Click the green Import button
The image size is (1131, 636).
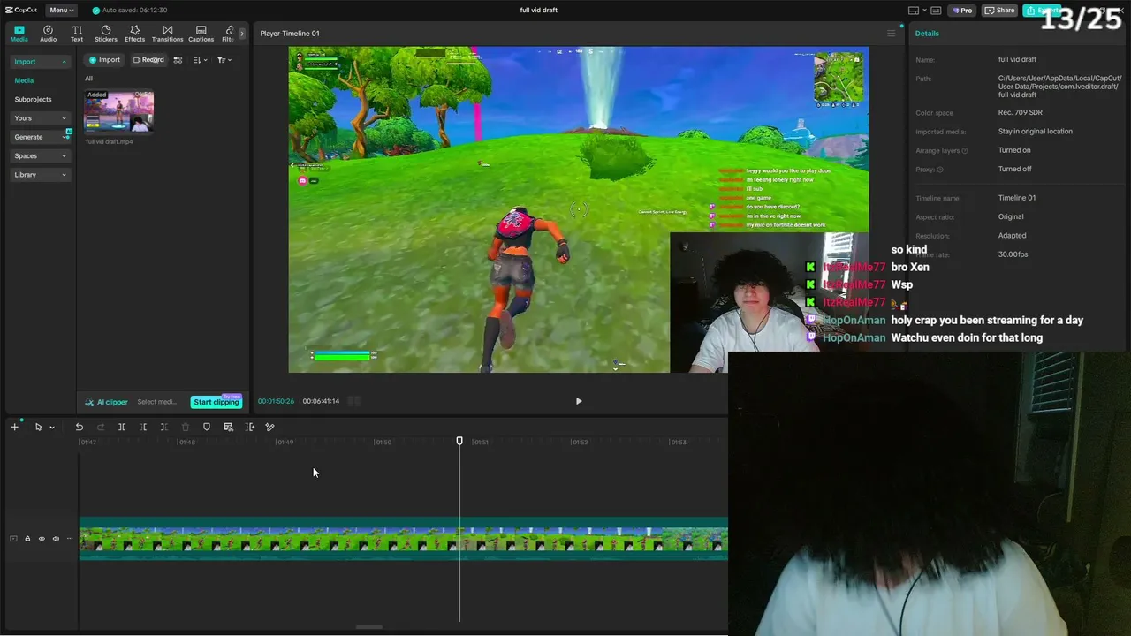coord(104,60)
